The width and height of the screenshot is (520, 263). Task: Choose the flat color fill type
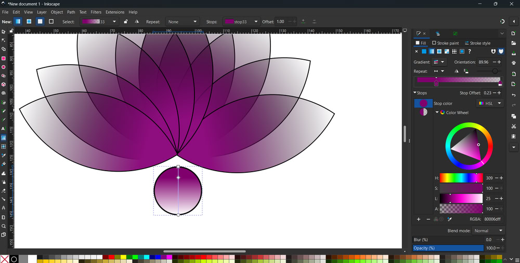click(x=424, y=51)
